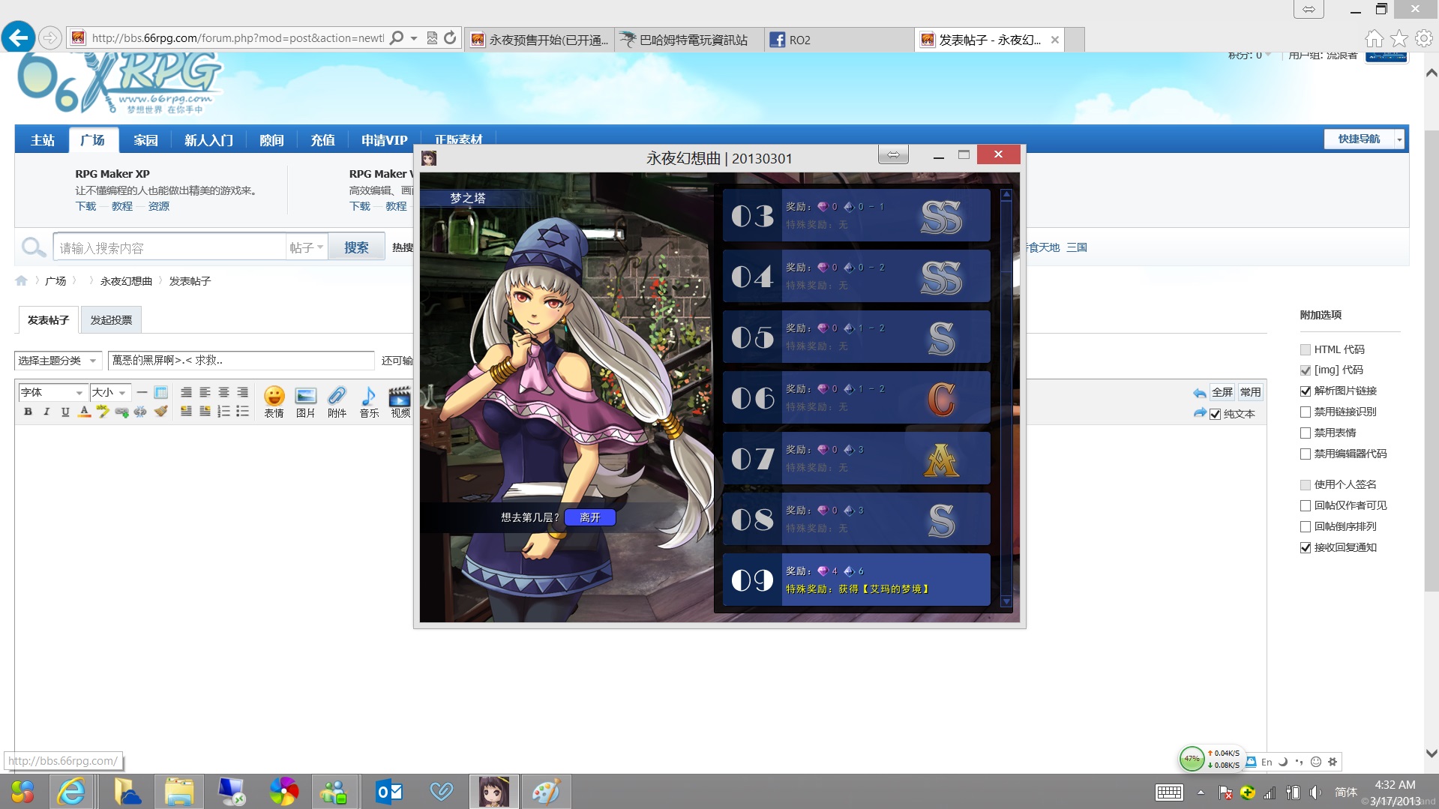The width and height of the screenshot is (1439, 809).
Task: Open the 表情 emoticon picker
Action: pyautogui.click(x=274, y=402)
